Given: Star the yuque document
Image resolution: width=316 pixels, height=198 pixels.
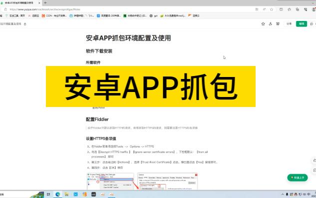Looking at the screenshot, I should pos(263,24).
